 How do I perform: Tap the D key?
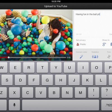[x=20, y=80]
